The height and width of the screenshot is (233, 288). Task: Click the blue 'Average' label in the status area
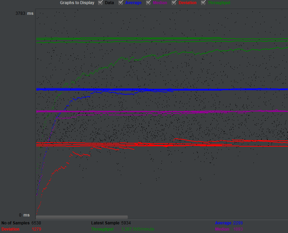pyautogui.click(x=223, y=223)
